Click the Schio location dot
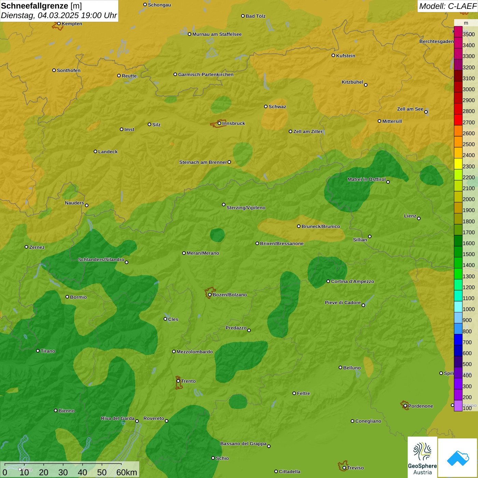The image size is (478, 478). 213,458
